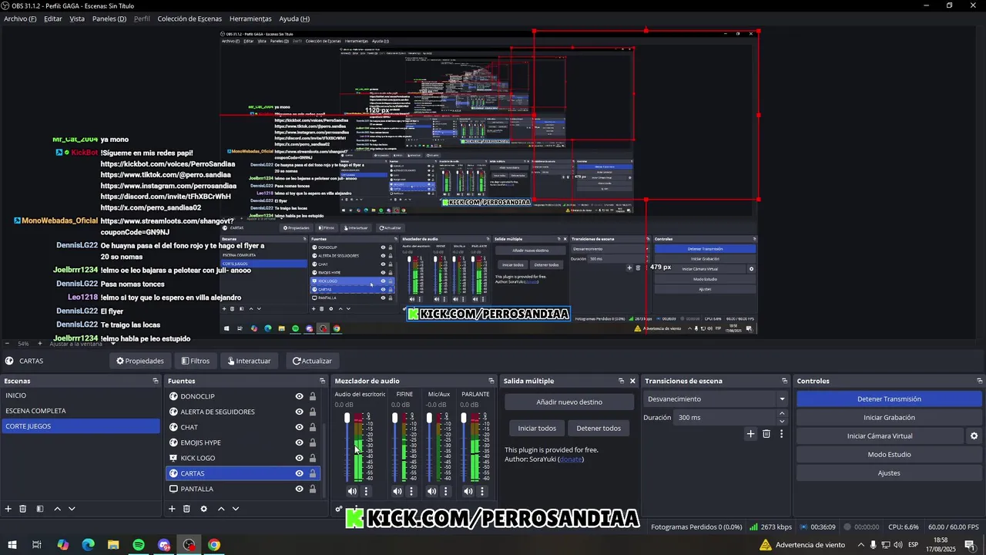Viewport: 986px width, 555px height.
Task: Undock the Escenas panel
Action: pos(155,381)
